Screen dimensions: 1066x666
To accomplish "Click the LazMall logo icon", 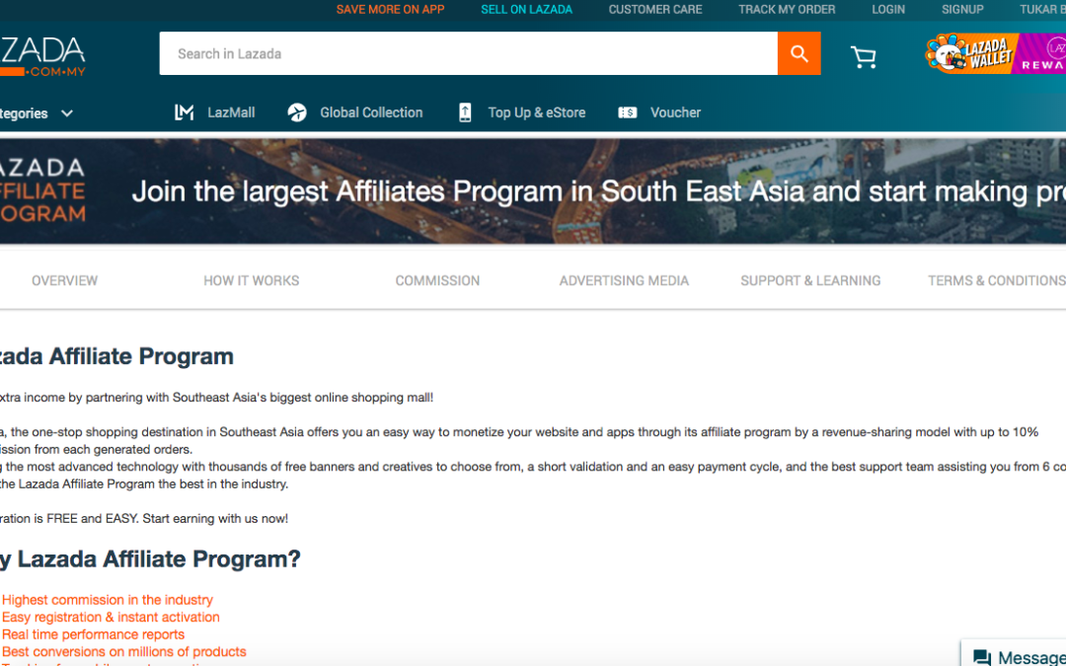I will [185, 112].
